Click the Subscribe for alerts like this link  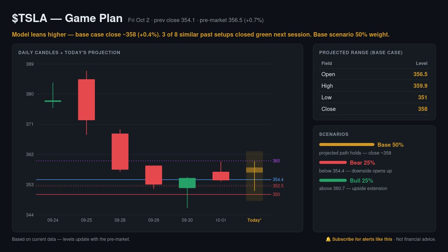click(x=362, y=239)
